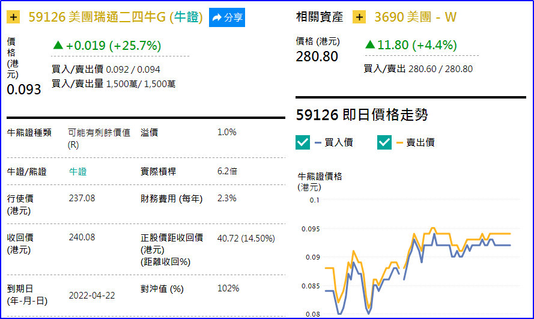The image size is (534, 319).
Task: Open 59126 美團瑞通二四牛G title link
Action: pyautogui.click(x=115, y=17)
